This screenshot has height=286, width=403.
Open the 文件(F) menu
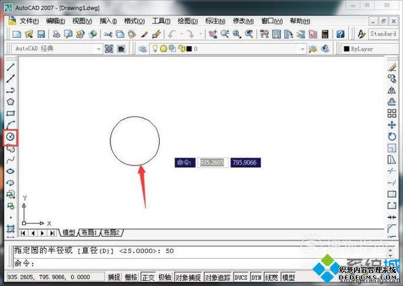(x=29, y=21)
